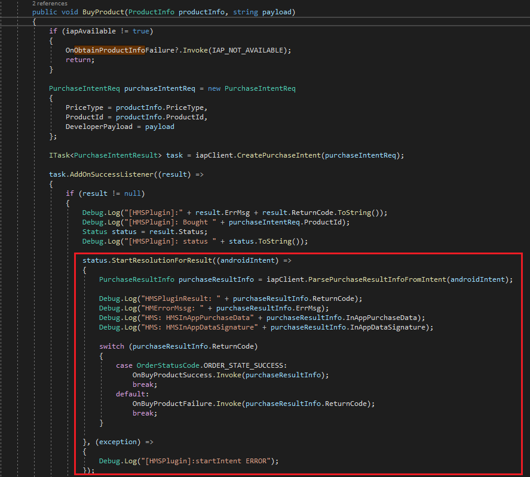This screenshot has height=477, width=530.
Task: Click Debug.Log 'HMSPluginResult' line
Action: [x=231, y=298]
